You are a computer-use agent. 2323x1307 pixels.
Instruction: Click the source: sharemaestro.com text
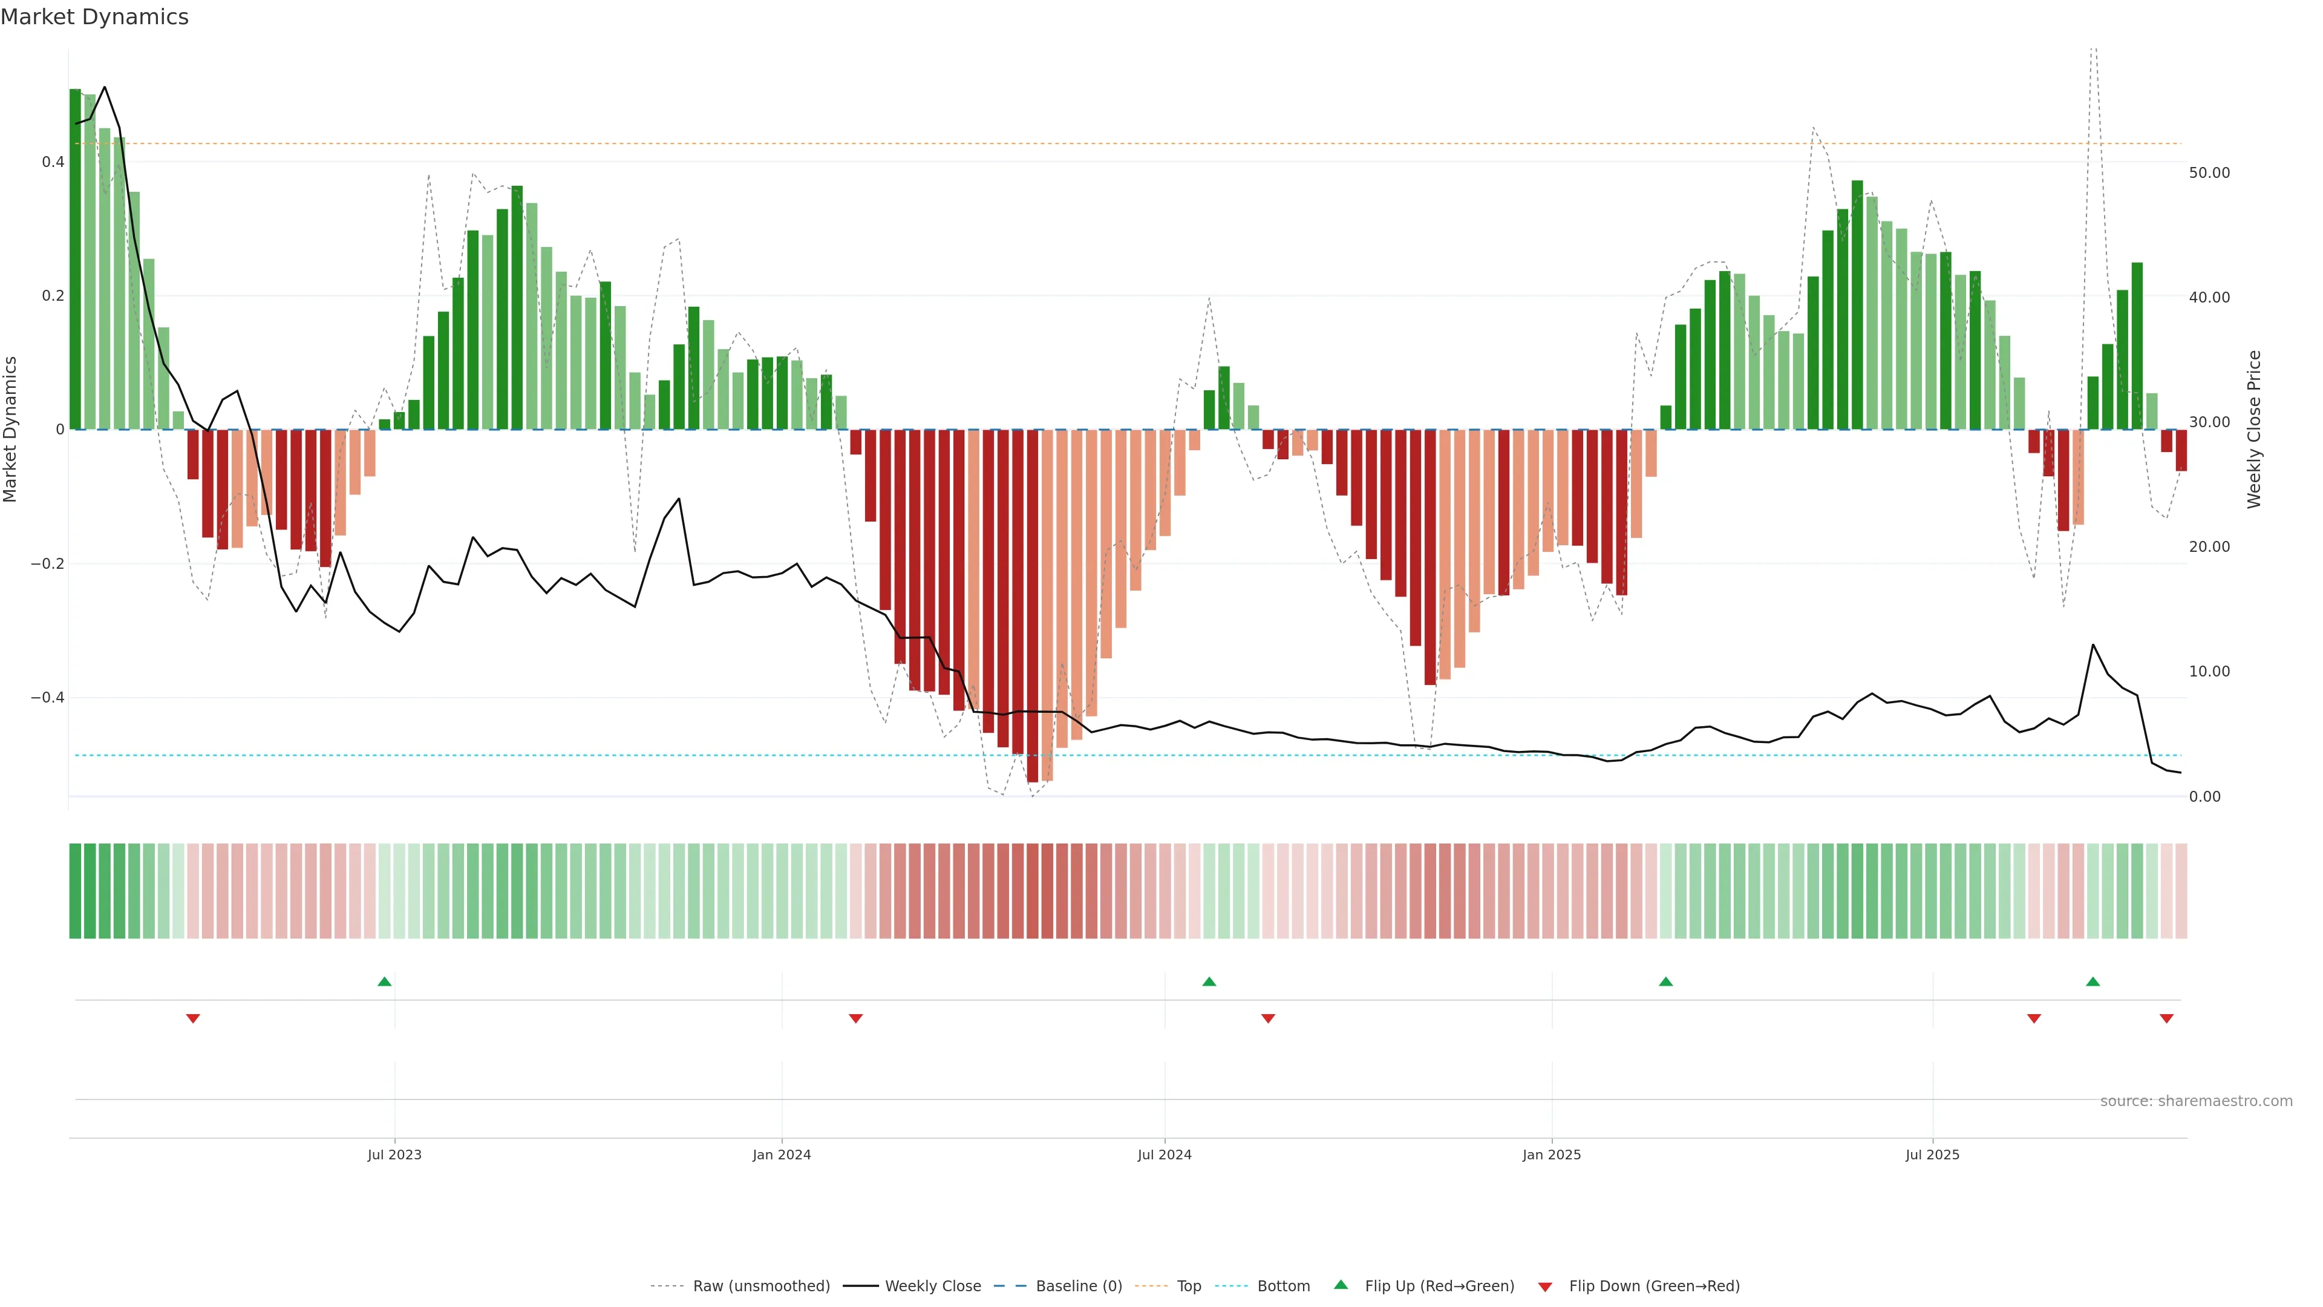[2196, 1101]
